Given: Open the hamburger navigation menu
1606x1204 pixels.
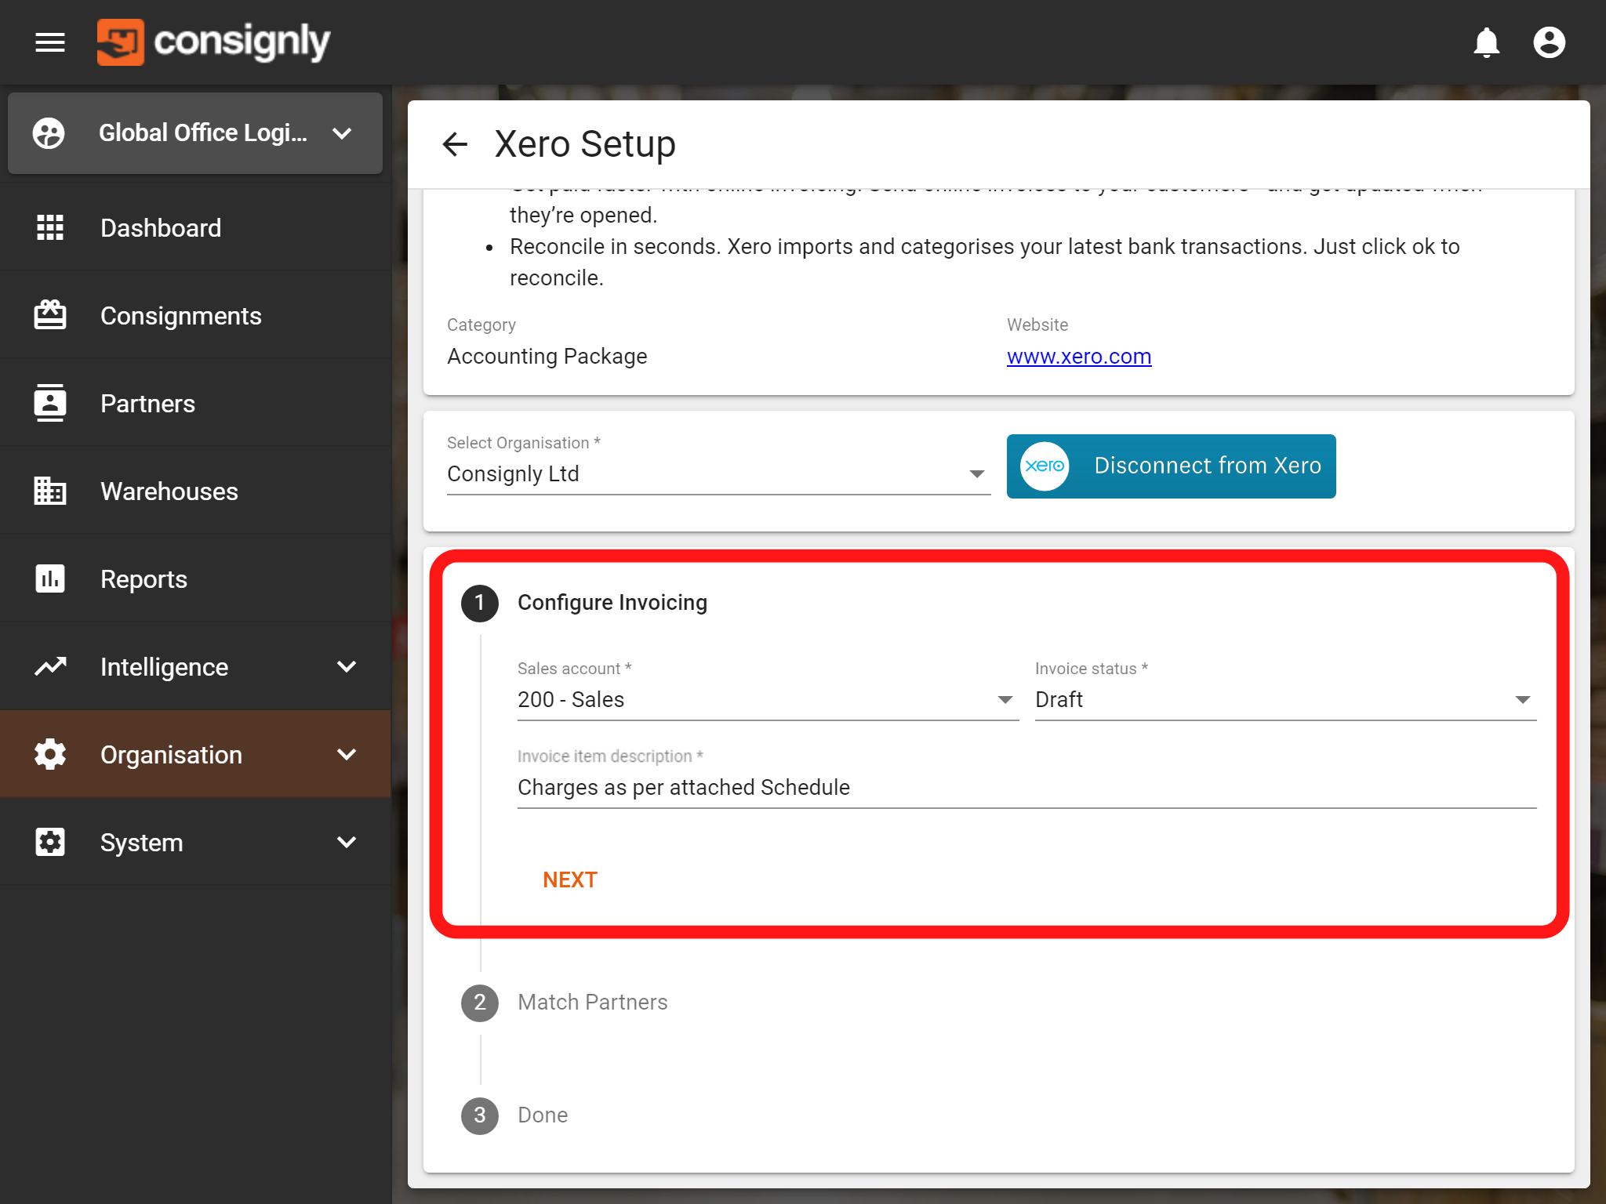Looking at the screenshot, I should click(x=50, y=42).
